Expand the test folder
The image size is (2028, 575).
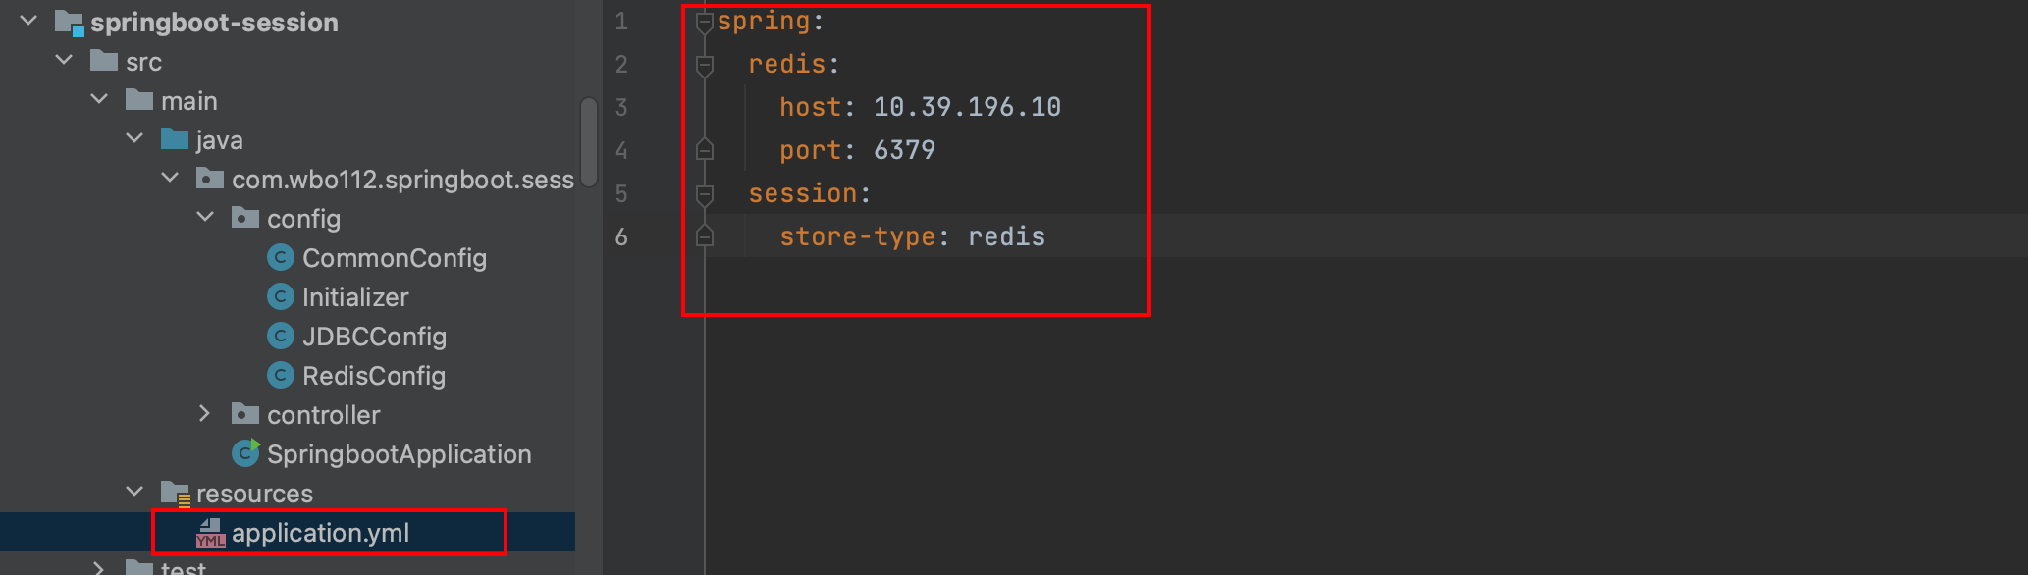[x=98, y=568]
